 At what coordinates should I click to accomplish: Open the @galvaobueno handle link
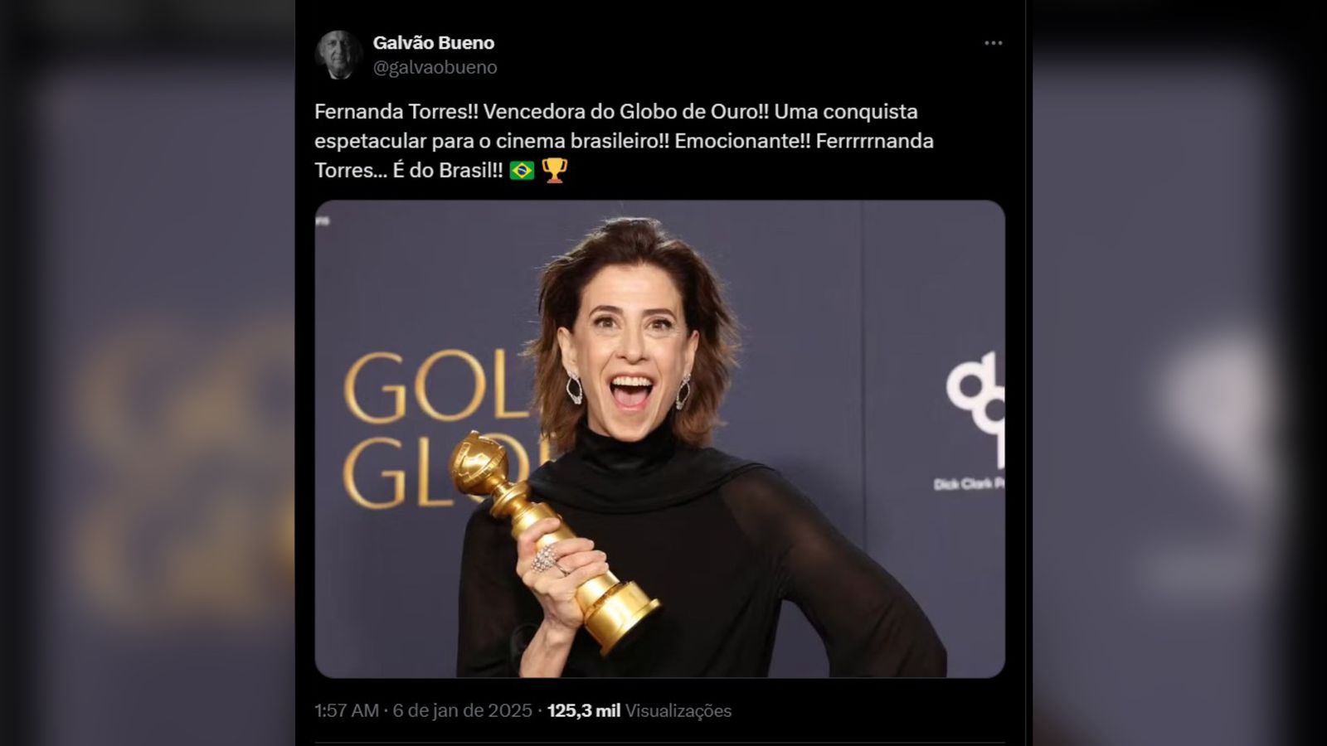pyautogui.click(x=435, y=67)
